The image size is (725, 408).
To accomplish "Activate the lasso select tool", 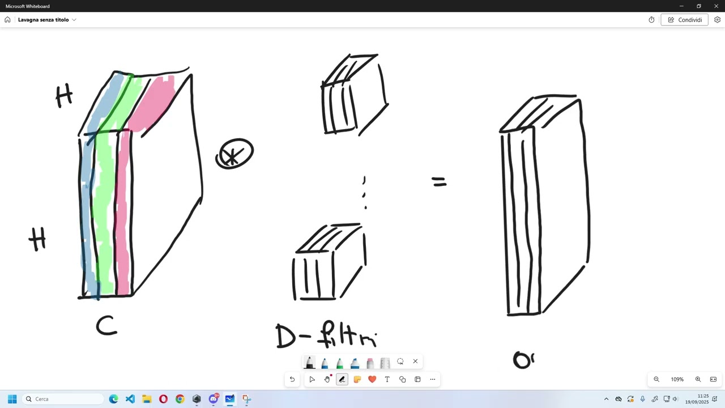I will [400, 362].
